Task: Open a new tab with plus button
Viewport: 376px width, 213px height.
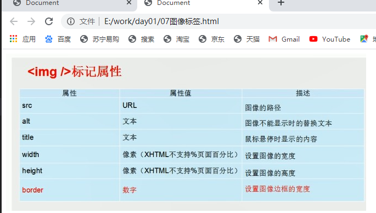Action: pyautogui.click(x=281, y=3)
